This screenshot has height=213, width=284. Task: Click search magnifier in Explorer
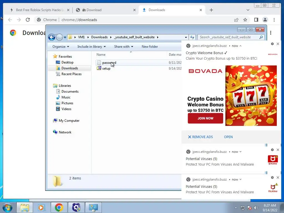261,37
